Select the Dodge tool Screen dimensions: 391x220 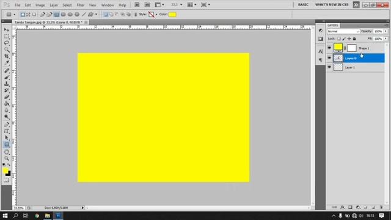click(7, 117)
